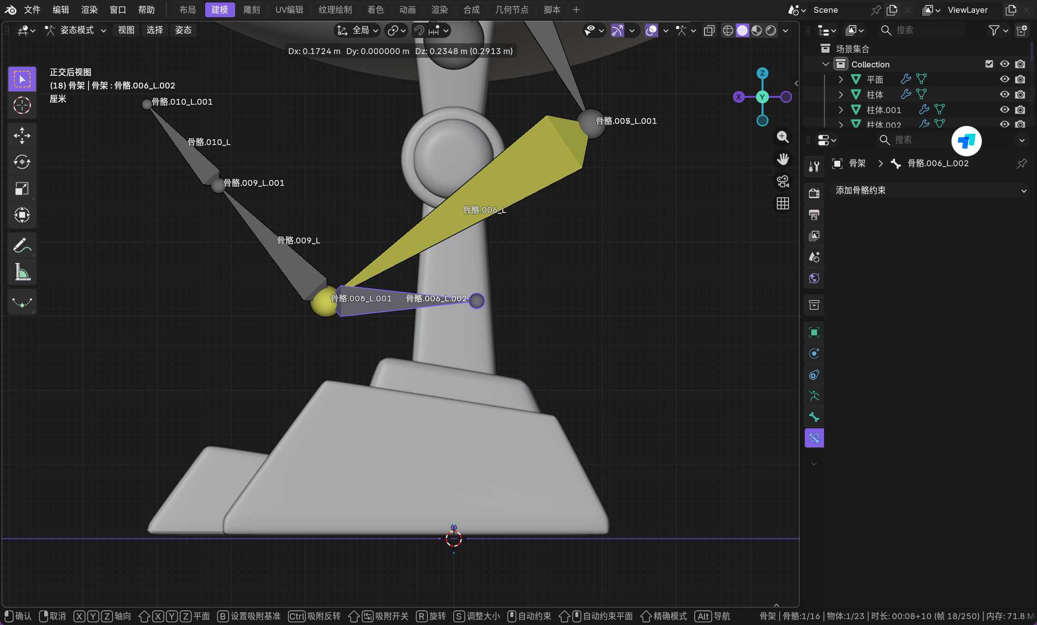Click zoom magnifier in viewport navigation

783,137
